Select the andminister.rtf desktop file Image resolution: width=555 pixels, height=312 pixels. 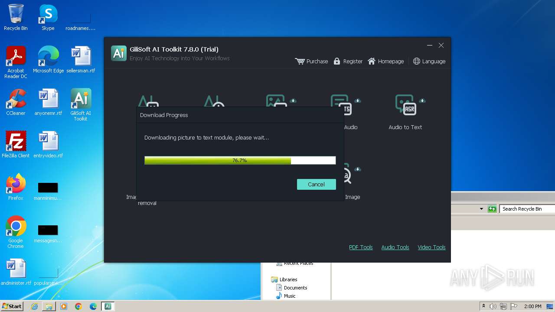[16, 272]
